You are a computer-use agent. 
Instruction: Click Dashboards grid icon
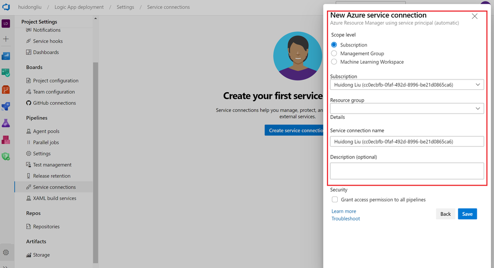pyautogui.click(x=29, y=52)
